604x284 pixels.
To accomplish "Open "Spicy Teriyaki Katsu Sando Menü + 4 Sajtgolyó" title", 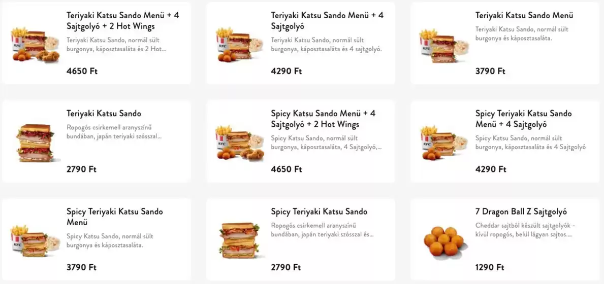I will [x=523, y=119].
